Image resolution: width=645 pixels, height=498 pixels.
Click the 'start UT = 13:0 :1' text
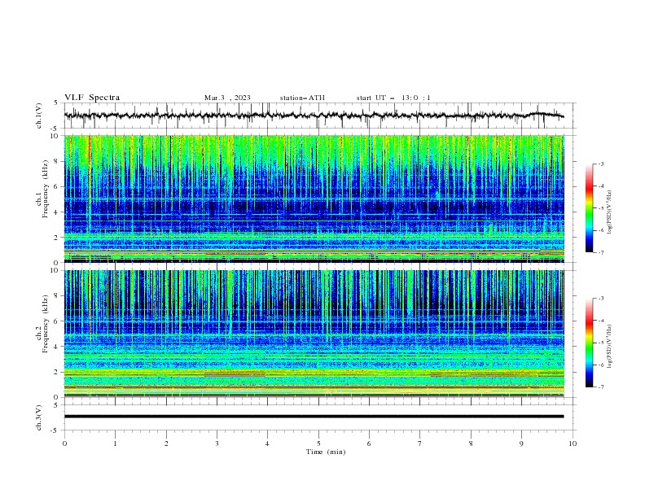(x=393, y=98)
